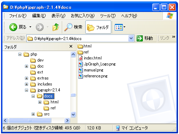Expand the extras tree node
The height and width of the screenshot is (134, 179).
(27, 78)
